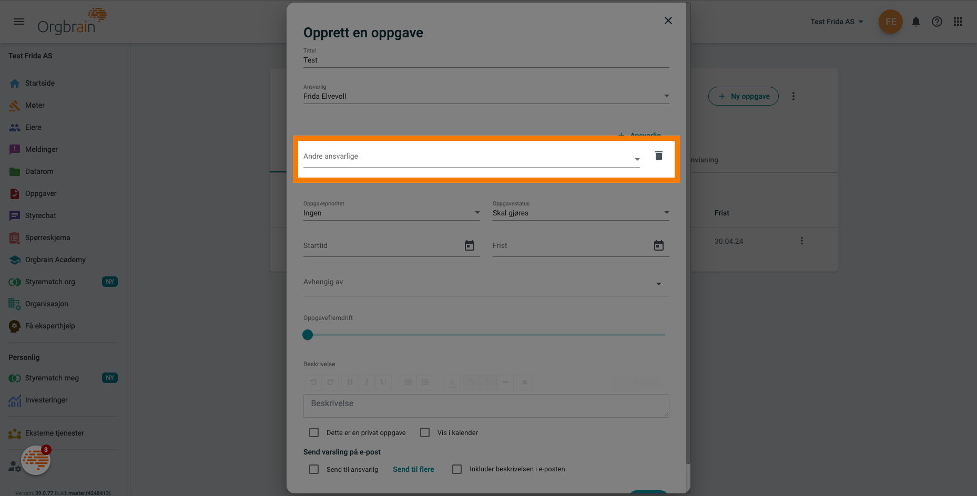
Task: Click the Ny oppgave button
Action: tap(744, 96)
